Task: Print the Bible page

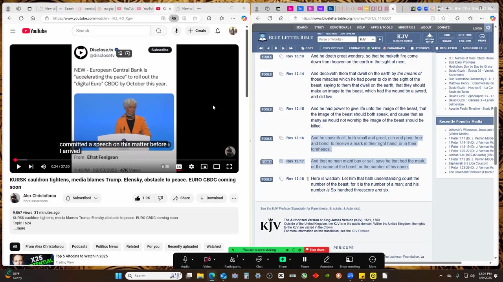Action: 482,38
